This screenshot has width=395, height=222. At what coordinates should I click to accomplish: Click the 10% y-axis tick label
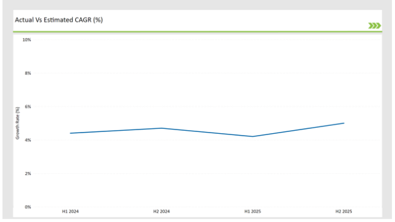pyautogui.click(x=27, y=40)
